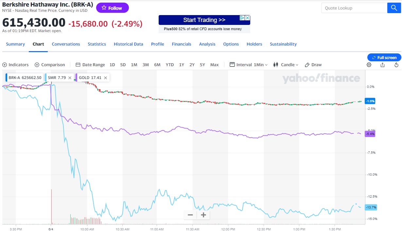Open the Candle chart type dropdown
Screen dimensions: 402x235
pos(286,65)
